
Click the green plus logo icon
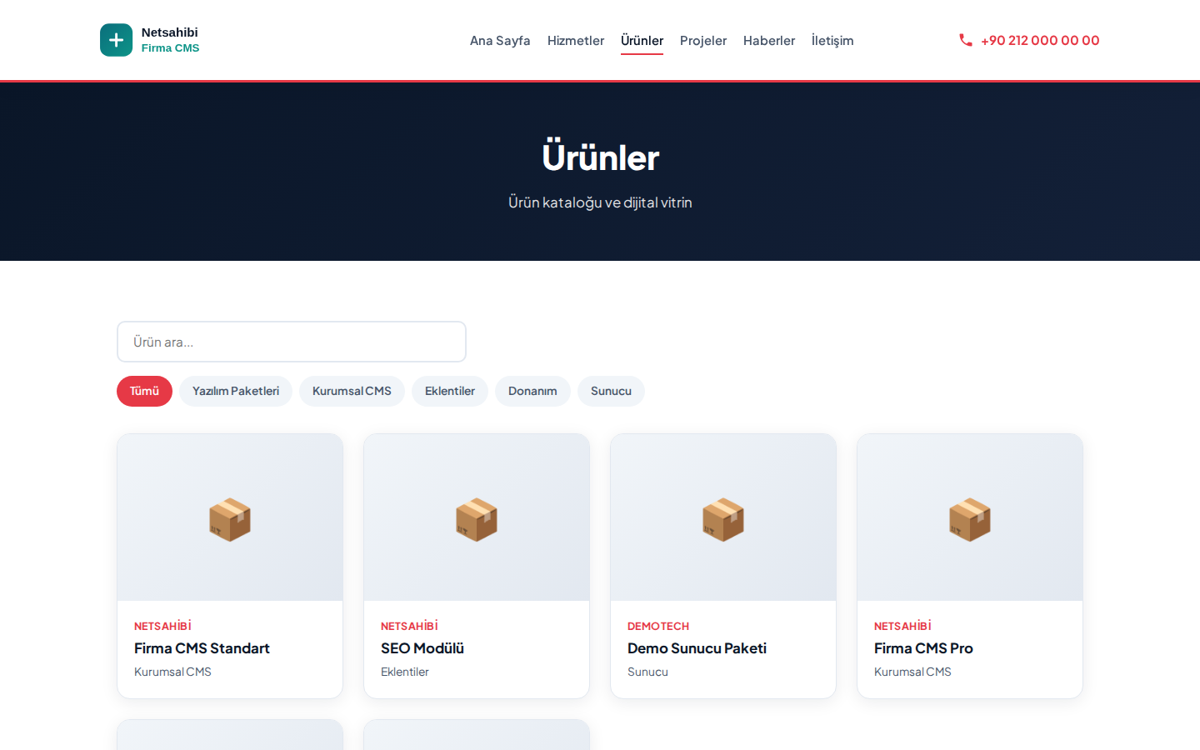[116, 40]
